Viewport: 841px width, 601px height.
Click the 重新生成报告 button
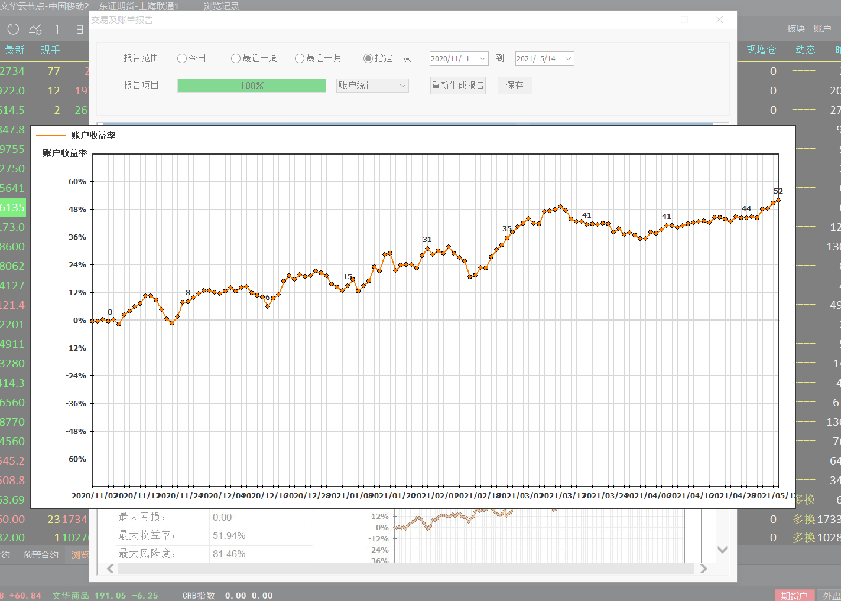pyautogui.click(x=457, y=86)
